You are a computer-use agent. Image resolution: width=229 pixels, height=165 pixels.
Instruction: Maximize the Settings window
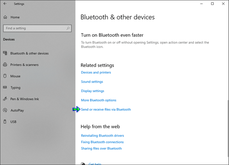tap(212, 4)
